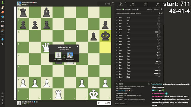Open board settings gear near top clock

pyautogui.click(x=113, y=3)
